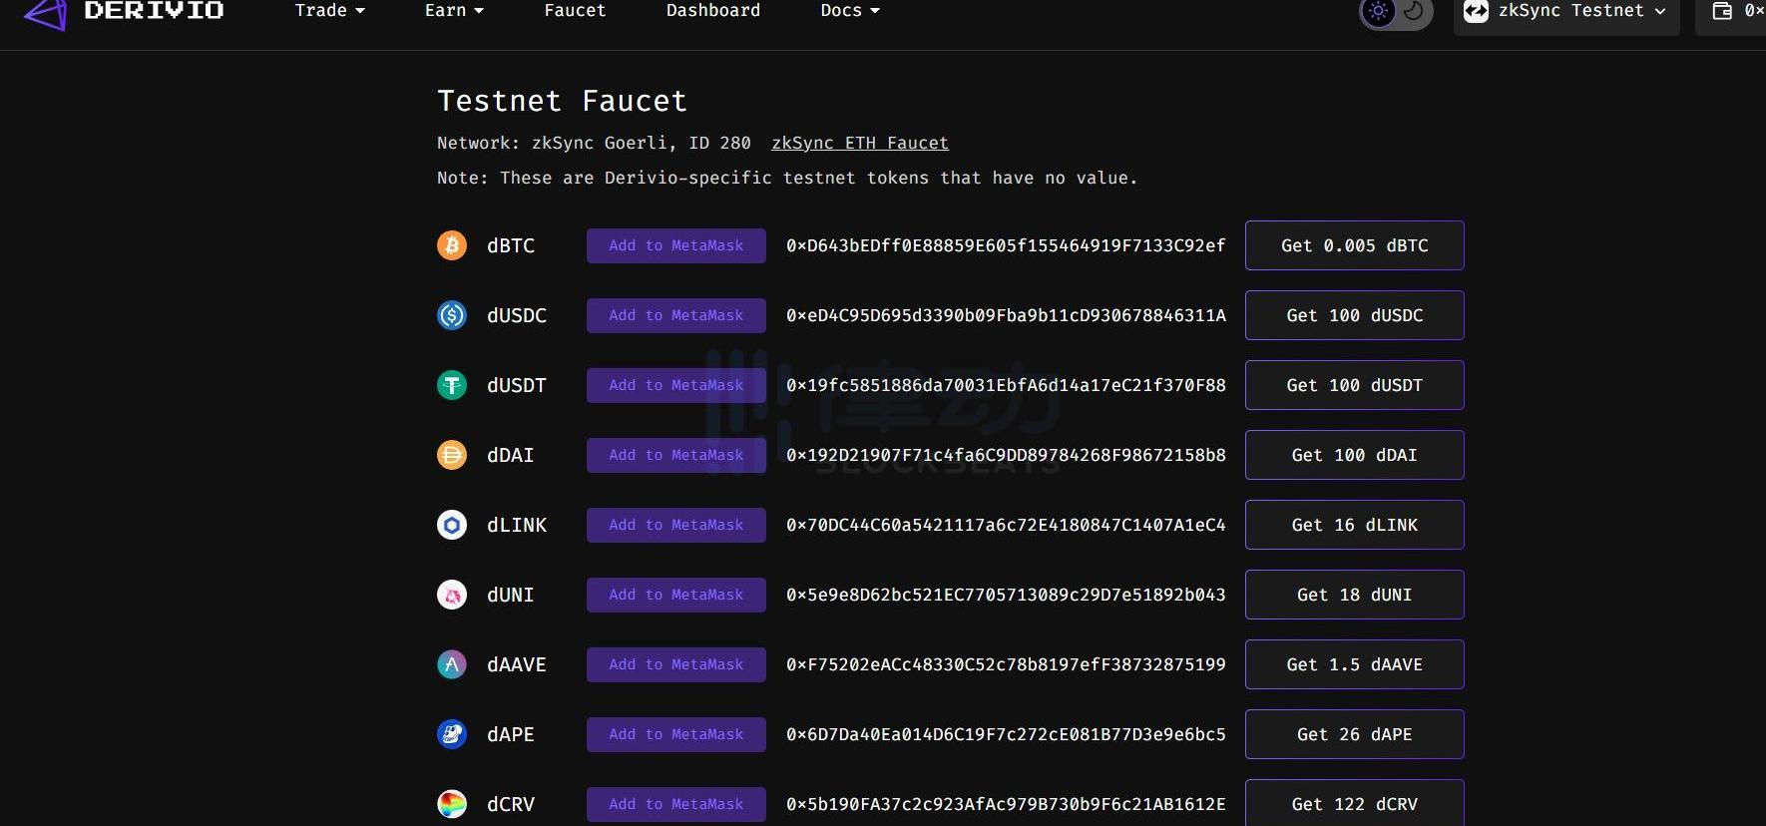
Task: Click the dUSDC token icon
Action: pos(452,315)
